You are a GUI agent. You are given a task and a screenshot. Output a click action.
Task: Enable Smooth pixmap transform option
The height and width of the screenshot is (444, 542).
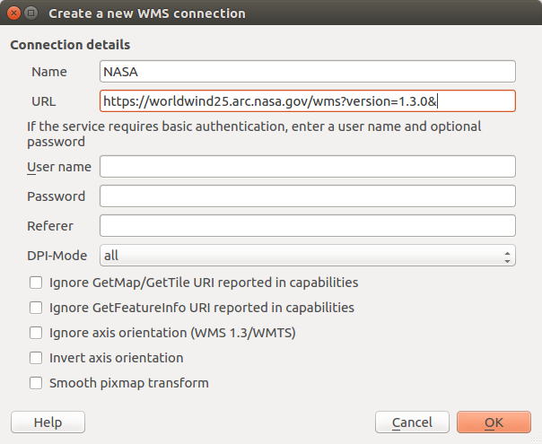click(36, 383)
